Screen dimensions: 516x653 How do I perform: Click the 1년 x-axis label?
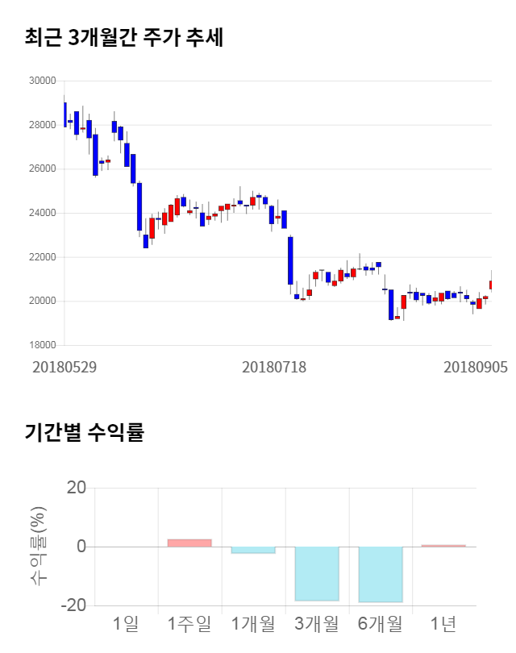(443, 623)
